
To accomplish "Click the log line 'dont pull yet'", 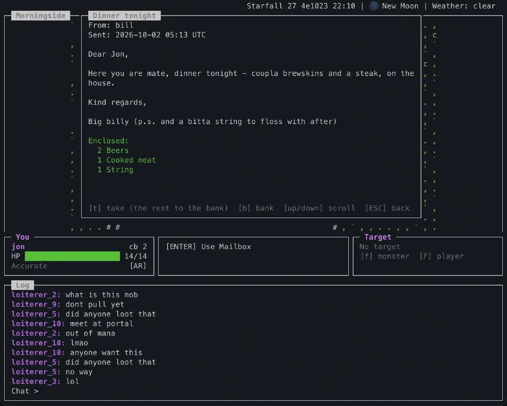I will 68,304.
